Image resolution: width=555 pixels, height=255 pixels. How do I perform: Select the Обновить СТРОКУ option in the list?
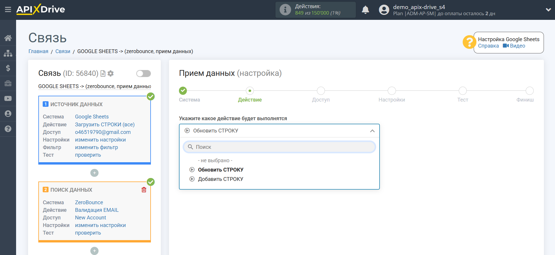tap(220, 170)
